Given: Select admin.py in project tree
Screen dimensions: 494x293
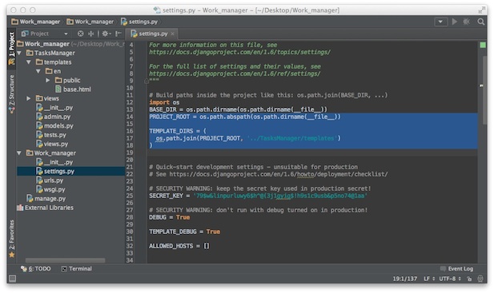Looking at the screenshot, I should coord(54,117).
